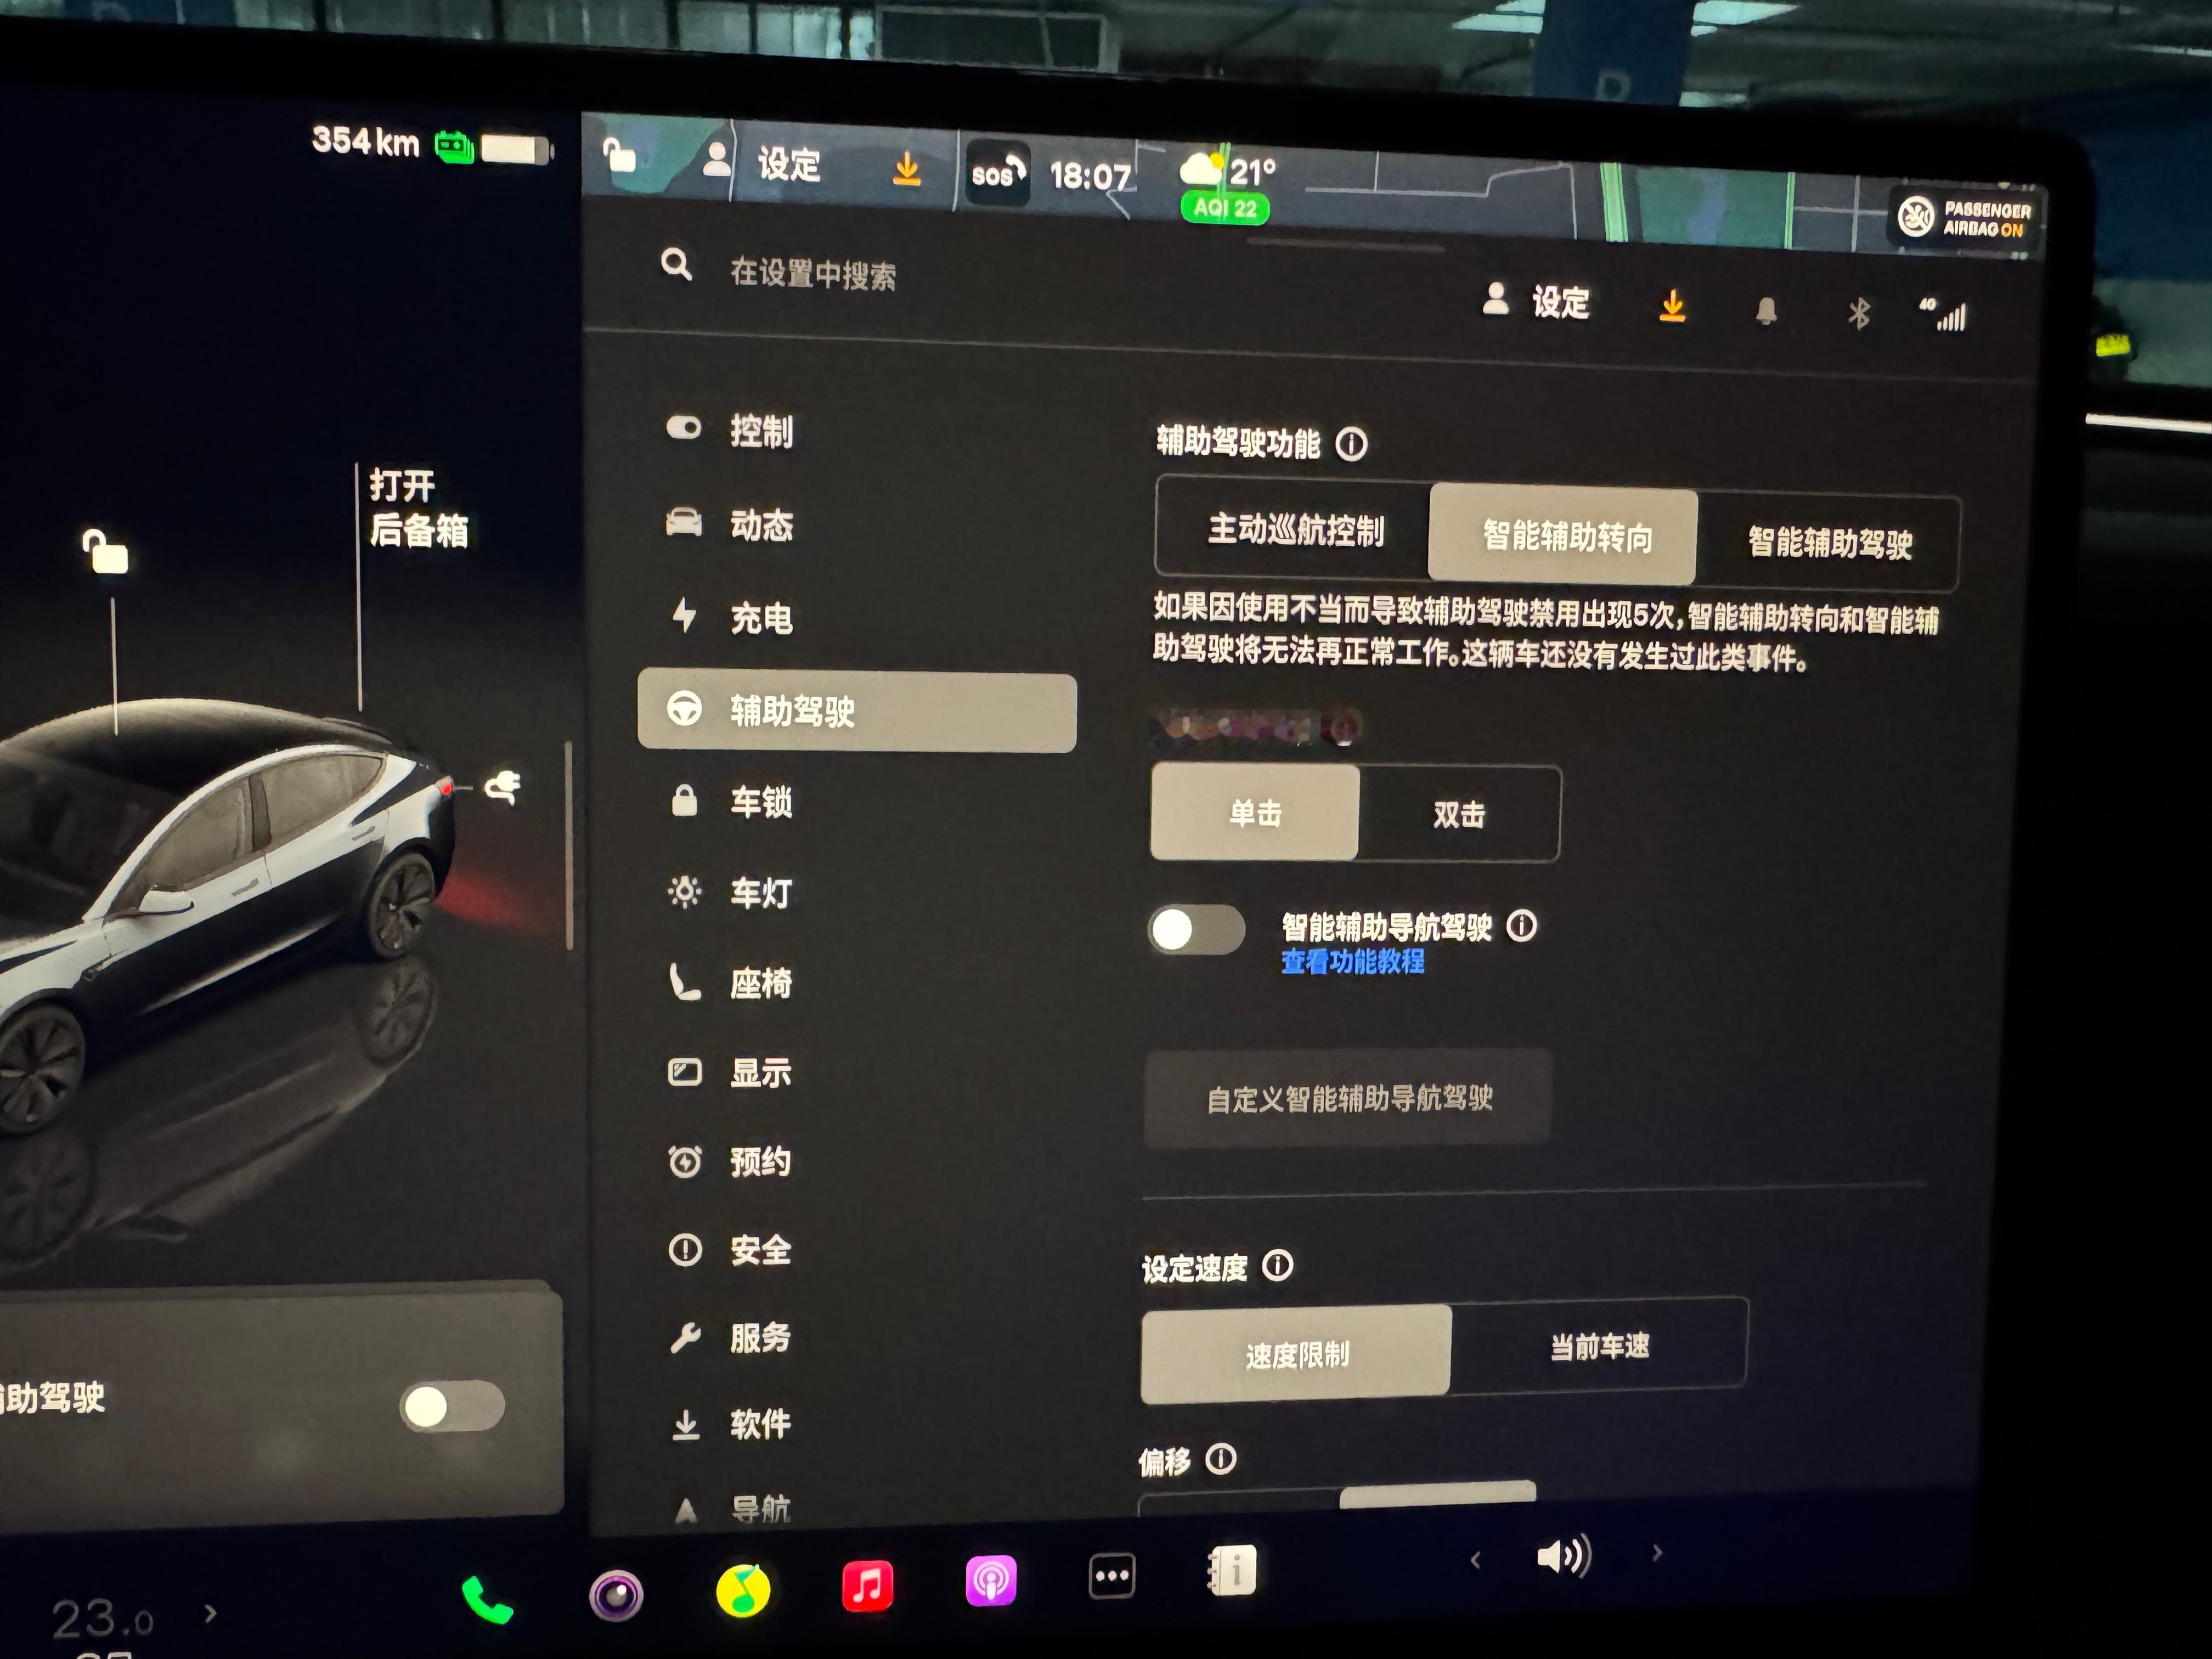
Task: Tap the SOS emergency icon
Action: [x=997, y=174]
